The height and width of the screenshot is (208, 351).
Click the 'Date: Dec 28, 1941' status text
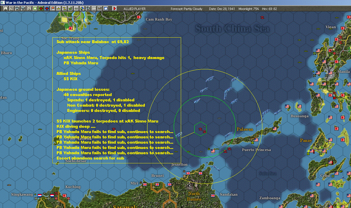click(x=222, y=9)
